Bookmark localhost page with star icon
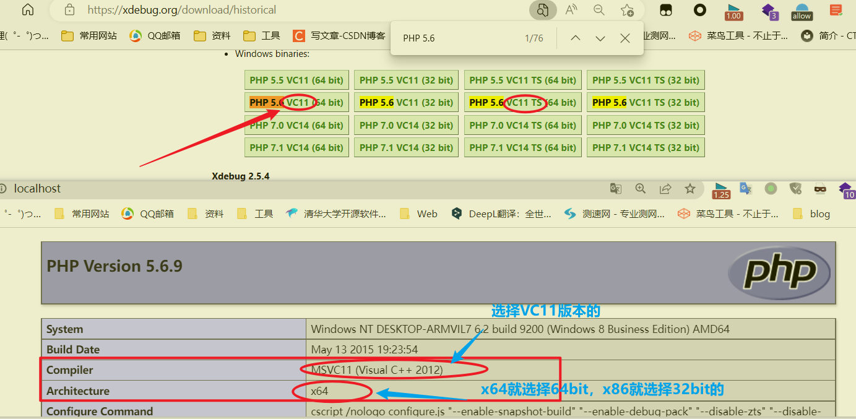The image size is (856, 419). 690,189
